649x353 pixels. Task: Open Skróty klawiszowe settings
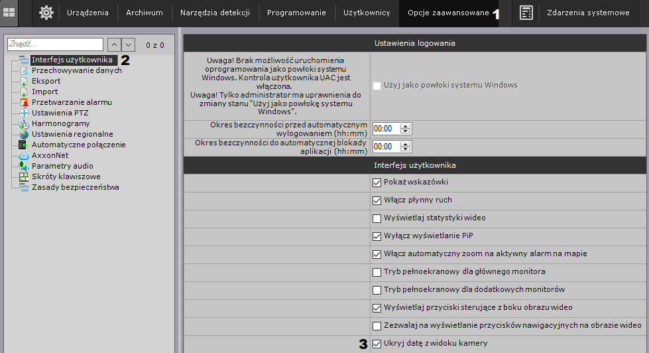coord(66,177)
